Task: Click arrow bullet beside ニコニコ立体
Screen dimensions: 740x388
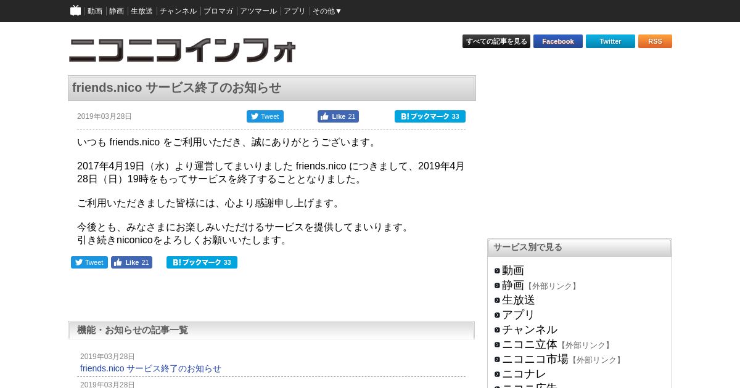Action: tap(497, 345)
